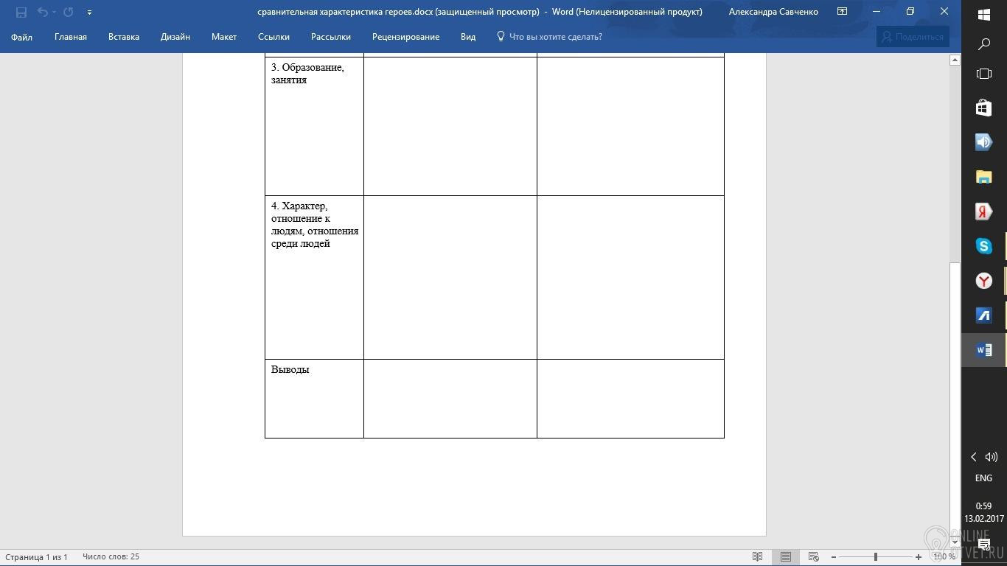Click 'Страница 1 из 1' in status bar
The image size is (1007, 566).
pyautogui.click(x=37, y=557)
